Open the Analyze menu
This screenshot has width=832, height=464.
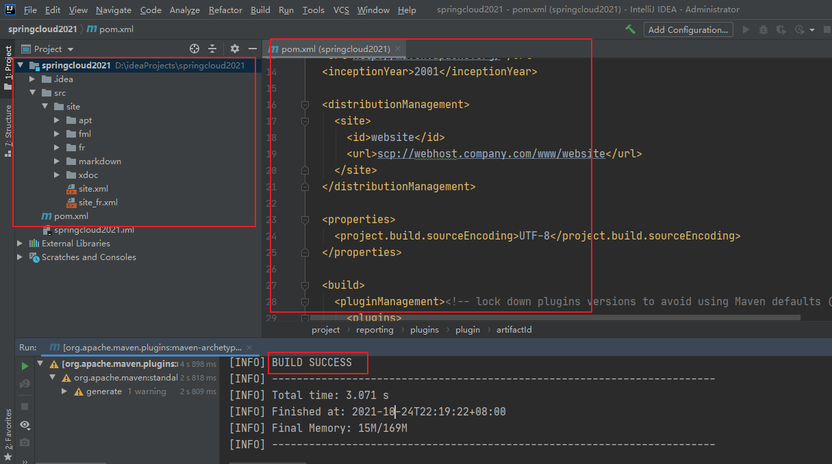[184, 10]
